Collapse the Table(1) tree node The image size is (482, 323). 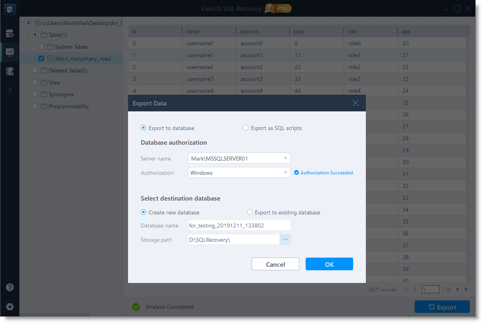click(x=29, y=35)
